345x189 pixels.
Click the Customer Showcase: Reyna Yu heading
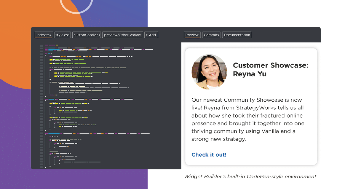pyautogui.click(x=270, y=70)
